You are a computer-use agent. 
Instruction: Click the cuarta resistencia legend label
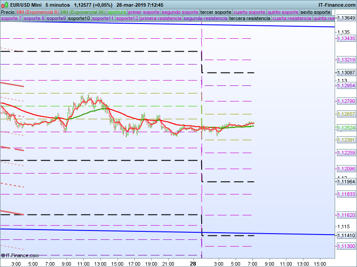(292, 19)
